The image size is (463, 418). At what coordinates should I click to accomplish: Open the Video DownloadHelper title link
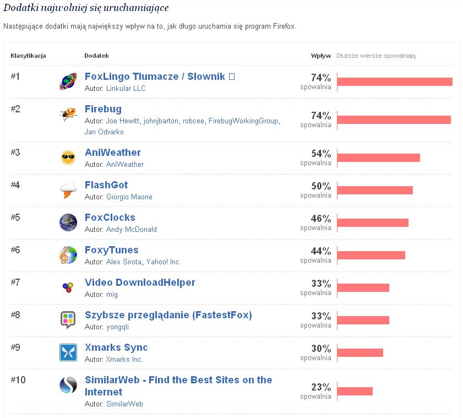click(x=140, y=283)
